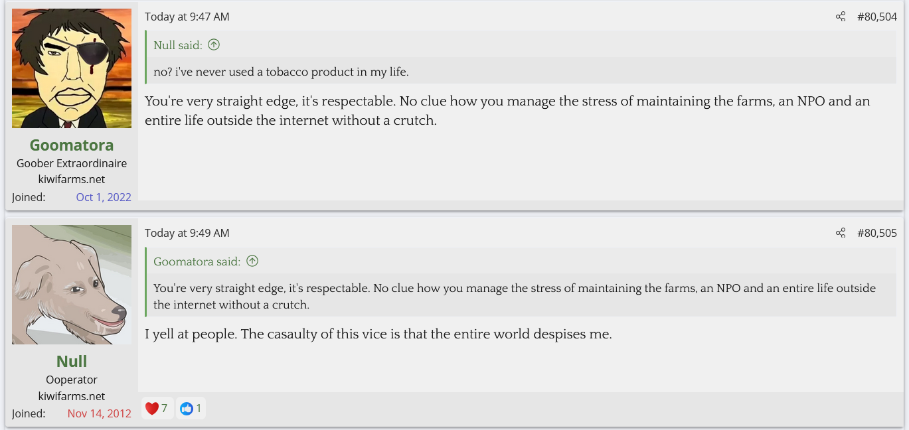This screenshot has width=909, height=430.
Task: Expand the quoted Goomatora message block
Action: click(x=515, y=297)
